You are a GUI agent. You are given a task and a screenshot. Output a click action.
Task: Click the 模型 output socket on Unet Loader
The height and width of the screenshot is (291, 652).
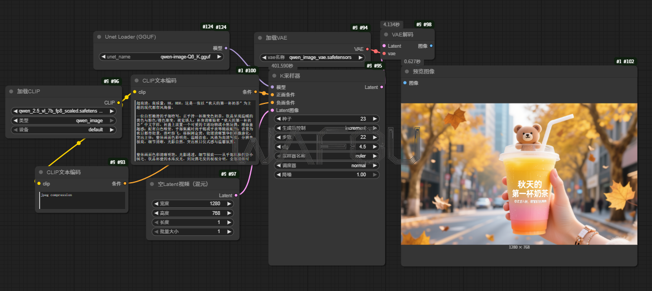click(226, 48)
